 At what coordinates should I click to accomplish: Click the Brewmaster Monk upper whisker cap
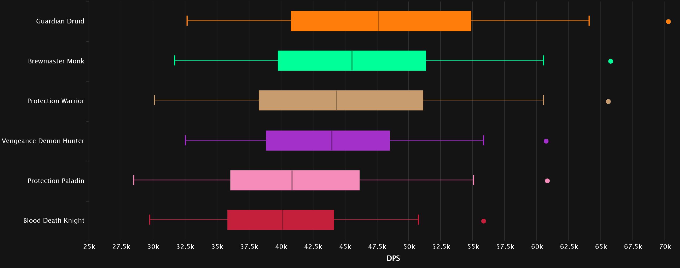(x=543, y=60)
